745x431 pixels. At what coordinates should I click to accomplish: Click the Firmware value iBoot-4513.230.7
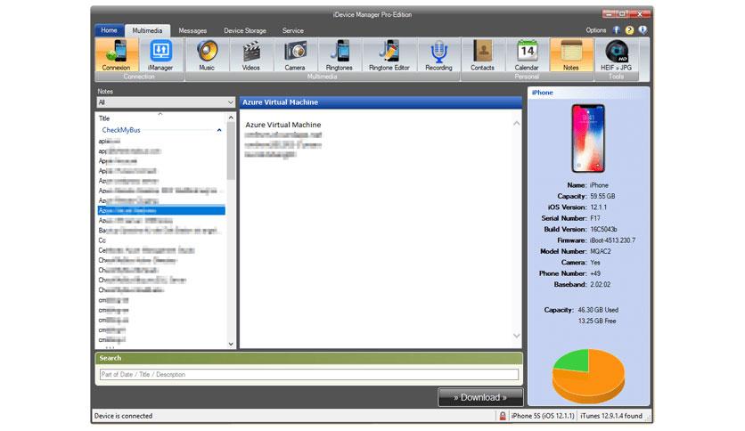tap(612, 240)
